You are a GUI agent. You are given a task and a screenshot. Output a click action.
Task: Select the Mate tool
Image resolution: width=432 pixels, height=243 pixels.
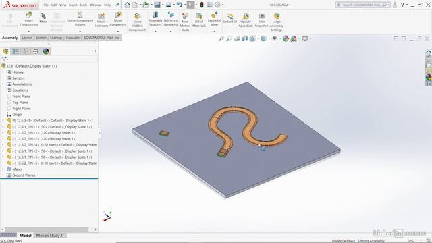tap(43, 18)
